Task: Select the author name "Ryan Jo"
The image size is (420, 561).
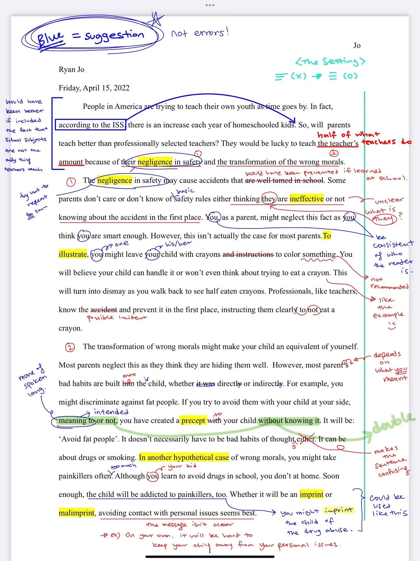Action: (71, 69)
